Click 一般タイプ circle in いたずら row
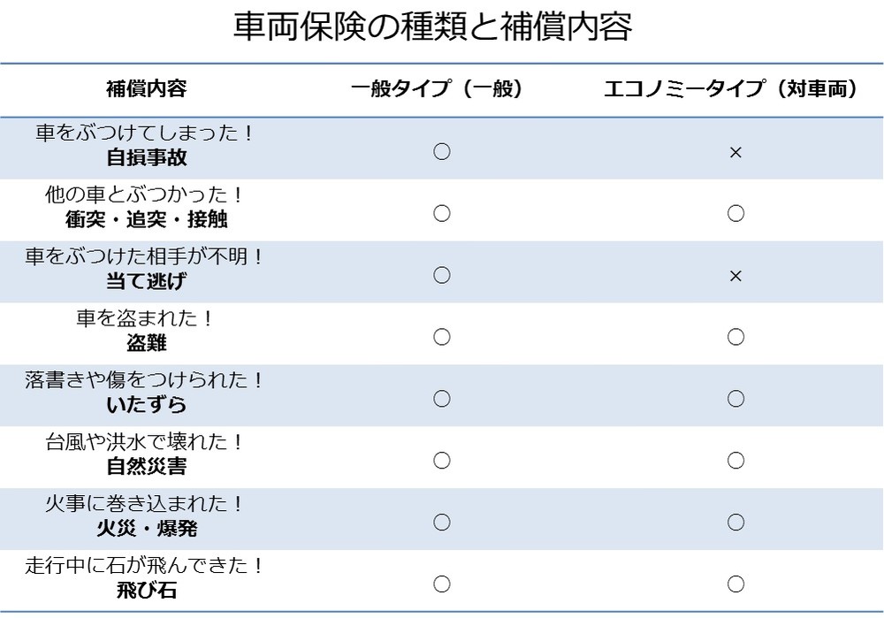 click(x=442, y=399)
